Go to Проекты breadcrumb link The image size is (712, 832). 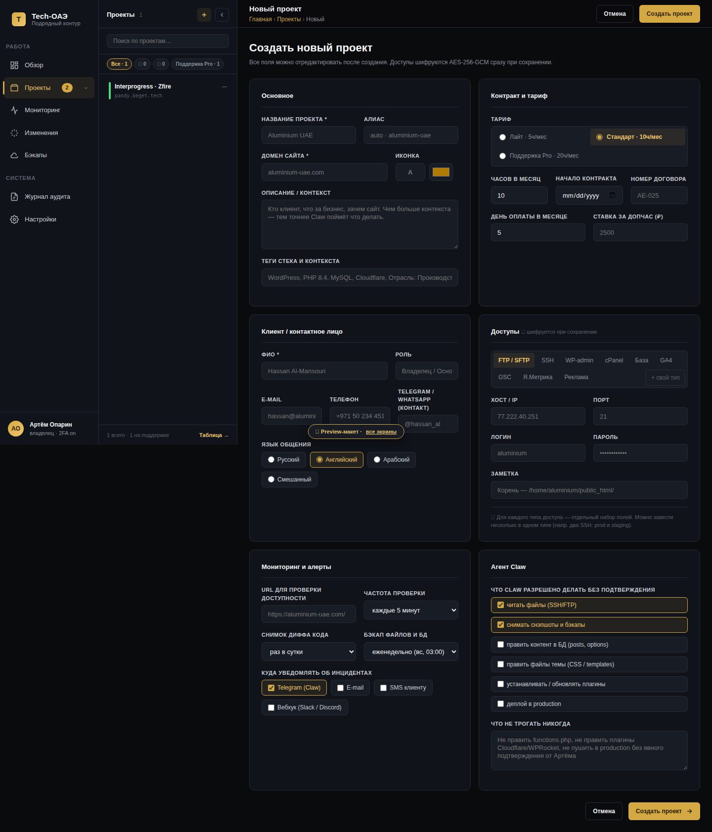pos(289,19)
